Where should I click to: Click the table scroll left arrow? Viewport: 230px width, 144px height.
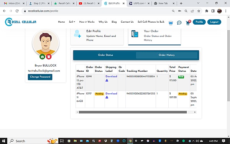(x=77, y=112)
